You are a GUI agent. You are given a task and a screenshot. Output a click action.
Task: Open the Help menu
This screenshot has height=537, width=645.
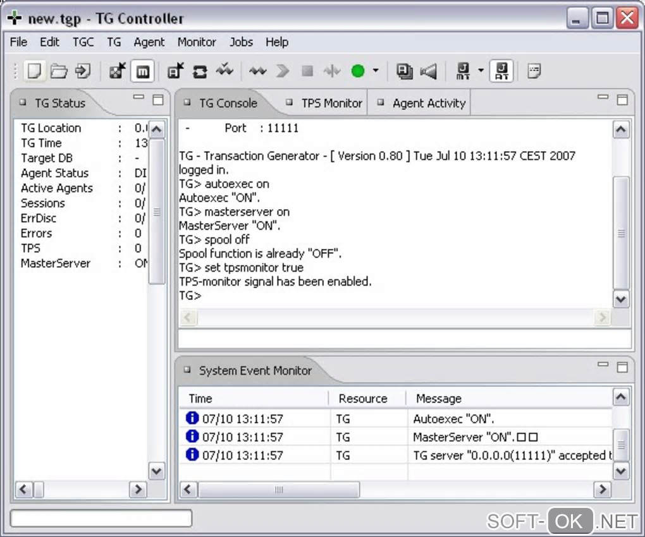tap(276, 42)
